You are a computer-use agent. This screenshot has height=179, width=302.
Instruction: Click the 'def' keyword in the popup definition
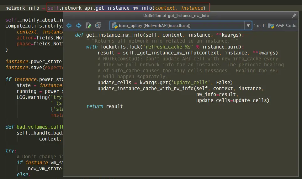click(79, 35)
